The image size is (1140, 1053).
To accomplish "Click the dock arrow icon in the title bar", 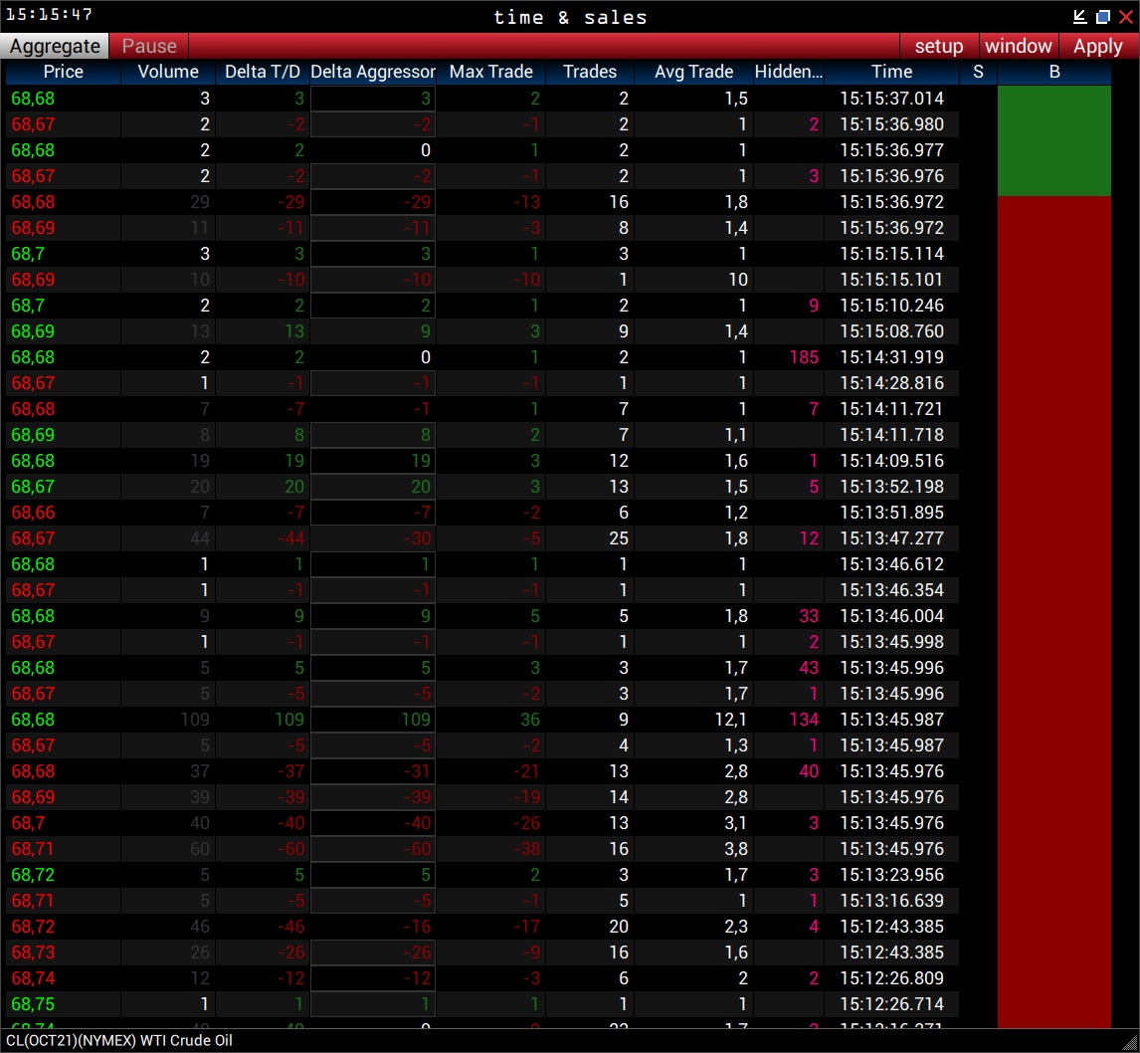I will coord(1080,16).
